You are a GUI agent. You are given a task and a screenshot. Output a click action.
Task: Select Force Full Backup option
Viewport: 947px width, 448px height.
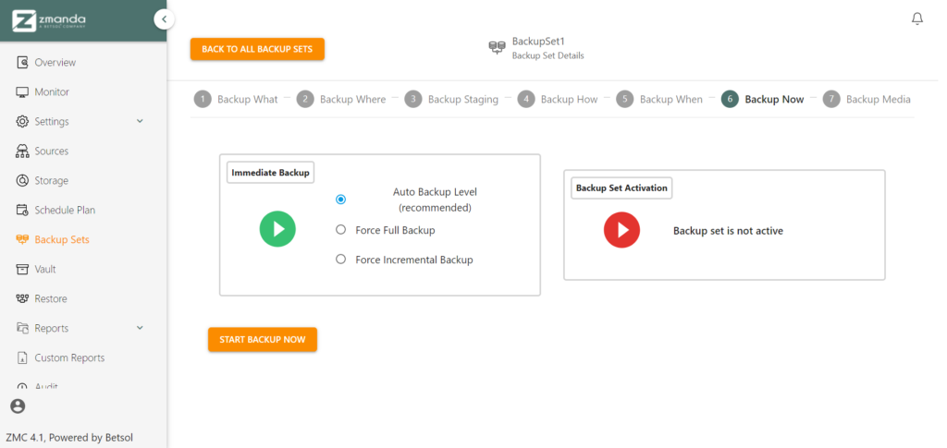[x=340, y=230]
